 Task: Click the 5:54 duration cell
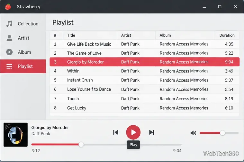229,89
